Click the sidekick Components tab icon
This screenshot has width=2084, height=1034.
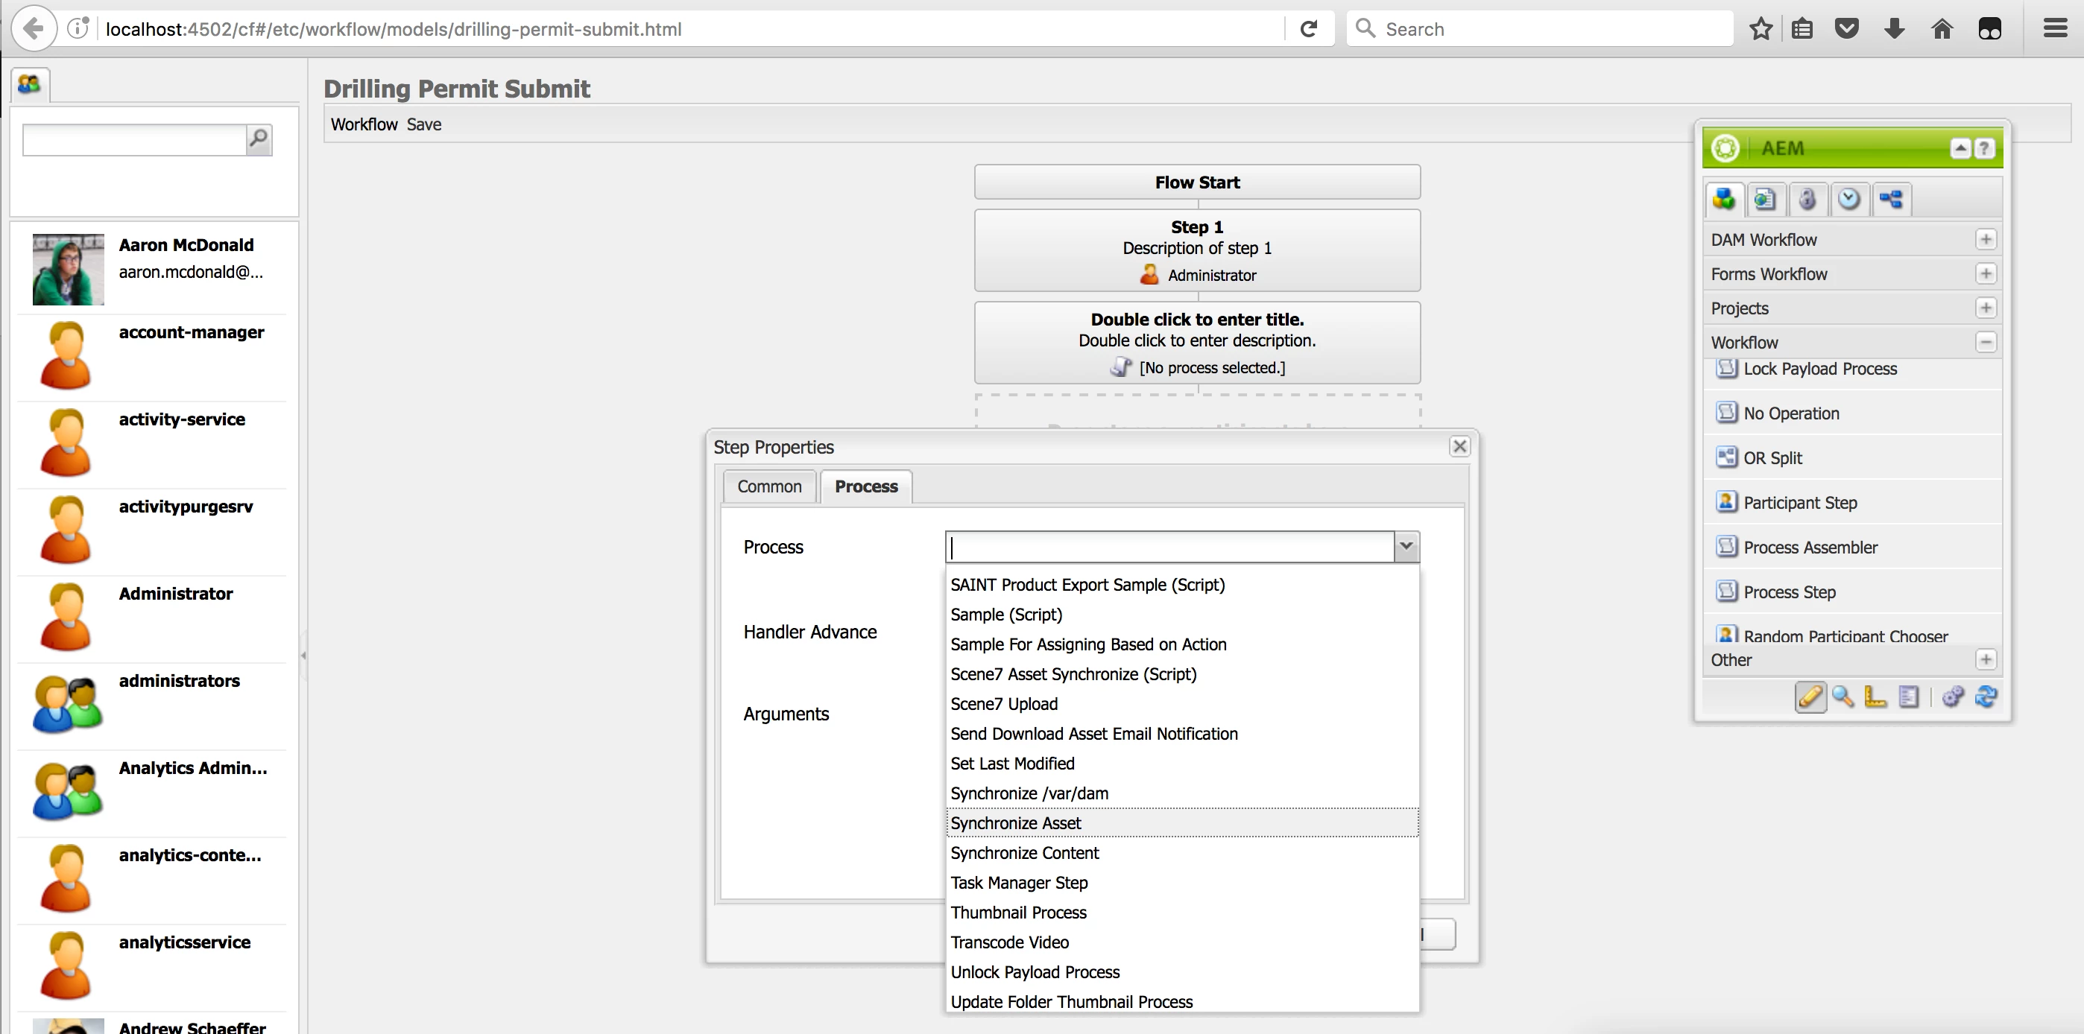point(1724,199)
